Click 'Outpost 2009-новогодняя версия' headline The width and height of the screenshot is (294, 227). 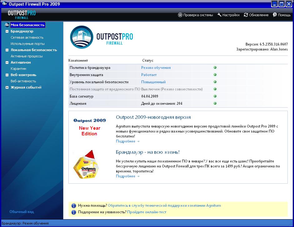point(153,117)
